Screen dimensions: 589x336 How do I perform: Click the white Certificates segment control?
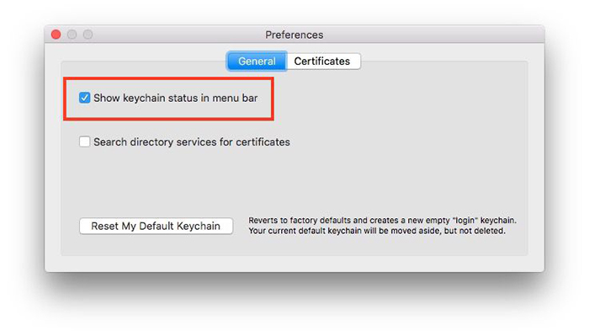[x=322, y=61]
